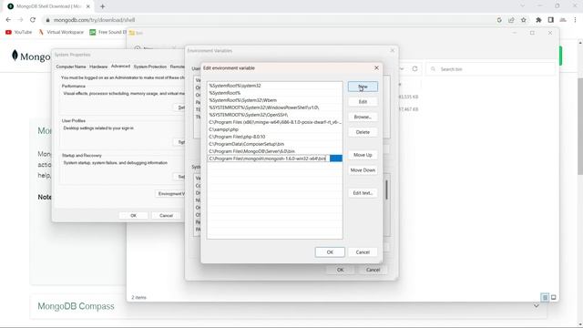Click Move Down button

click(x=363, y=170)
